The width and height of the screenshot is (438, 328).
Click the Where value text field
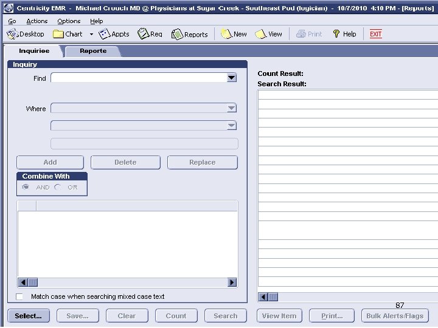coord(144,143)
